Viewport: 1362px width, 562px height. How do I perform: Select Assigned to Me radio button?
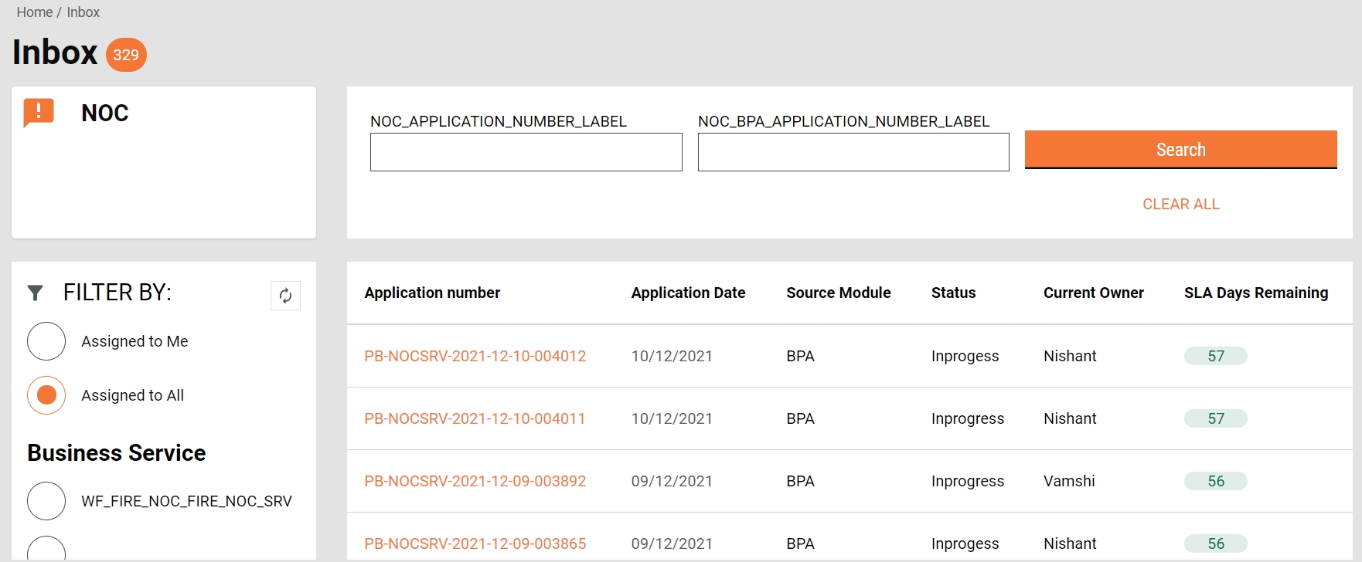[46, 341]
